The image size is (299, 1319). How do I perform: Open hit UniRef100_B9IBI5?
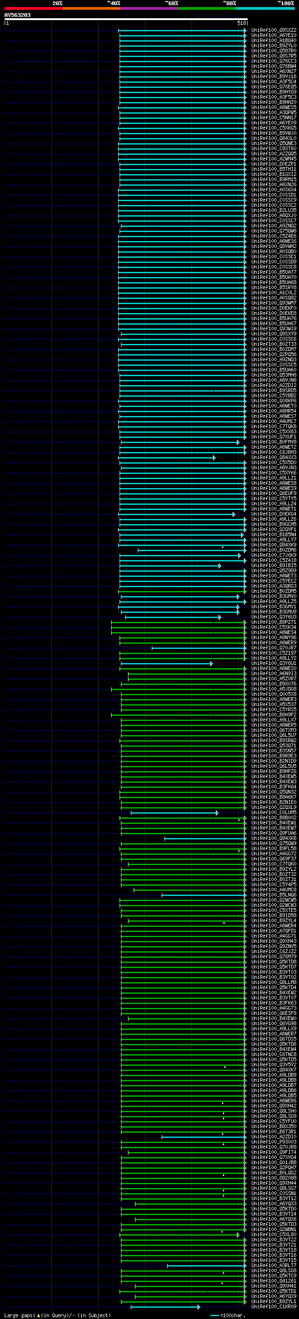coord(274,566)
